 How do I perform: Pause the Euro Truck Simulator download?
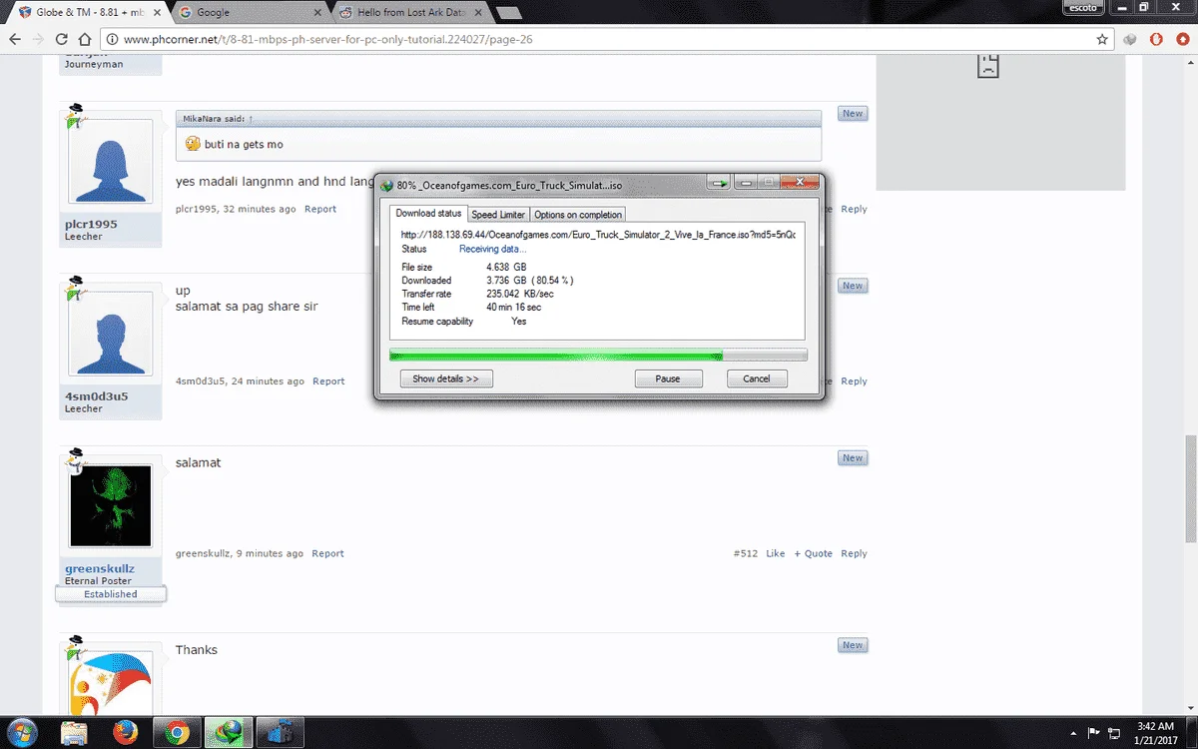668,378
